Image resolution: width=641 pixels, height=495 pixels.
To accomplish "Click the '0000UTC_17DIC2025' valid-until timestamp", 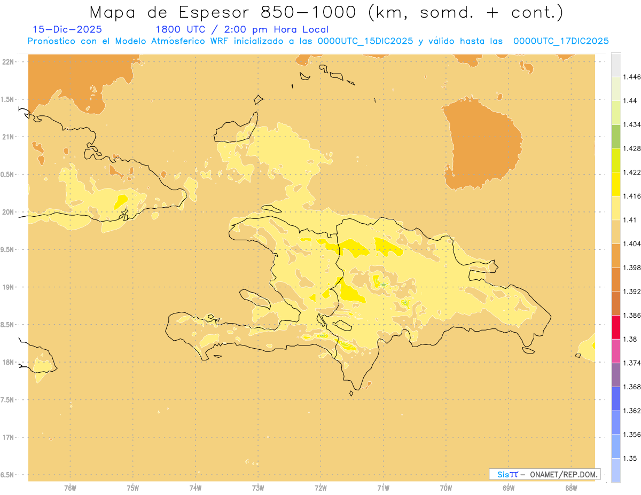I will [x=561, y=41].
